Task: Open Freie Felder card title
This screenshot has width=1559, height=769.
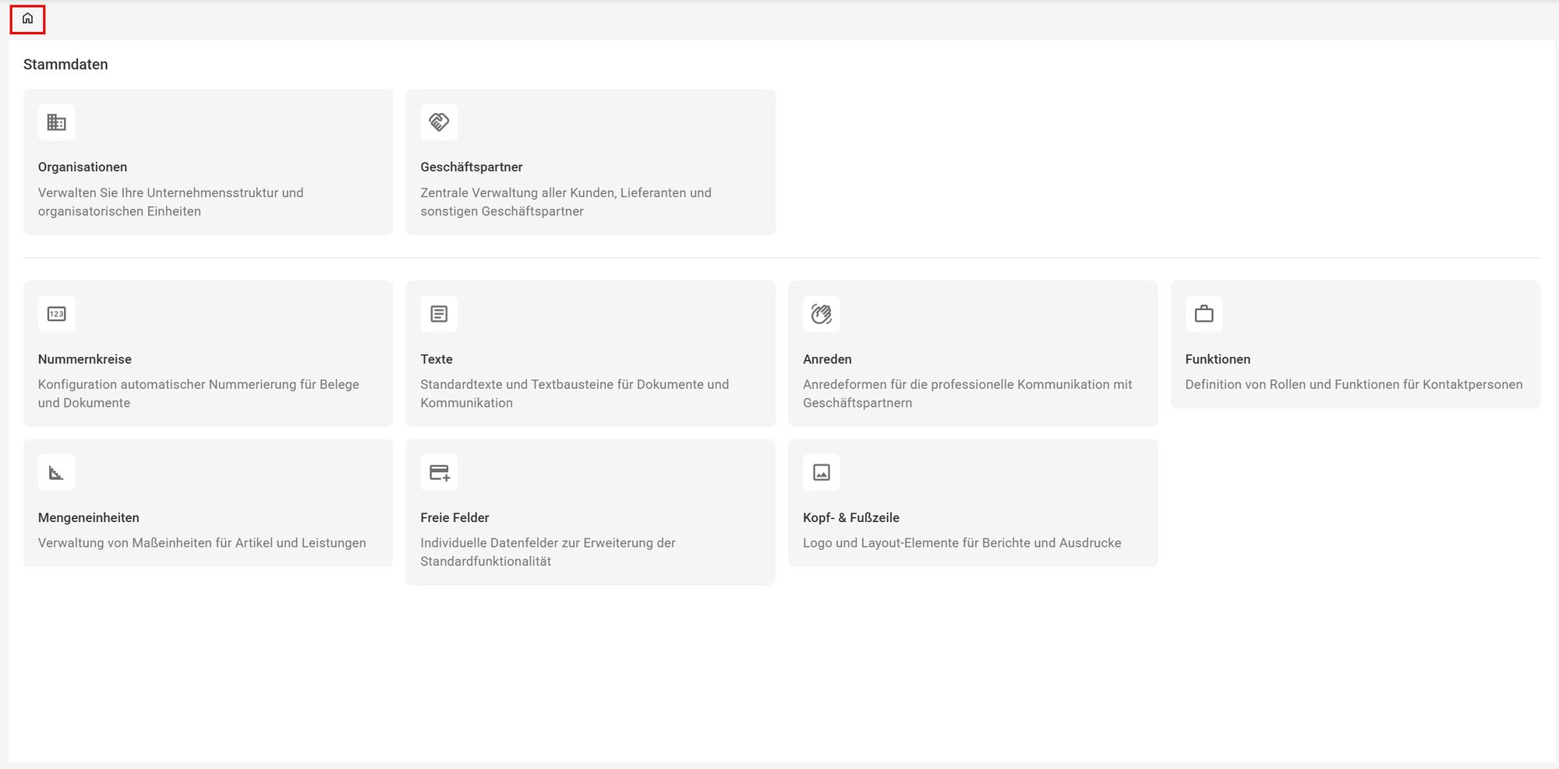Action: pos(454,517)
